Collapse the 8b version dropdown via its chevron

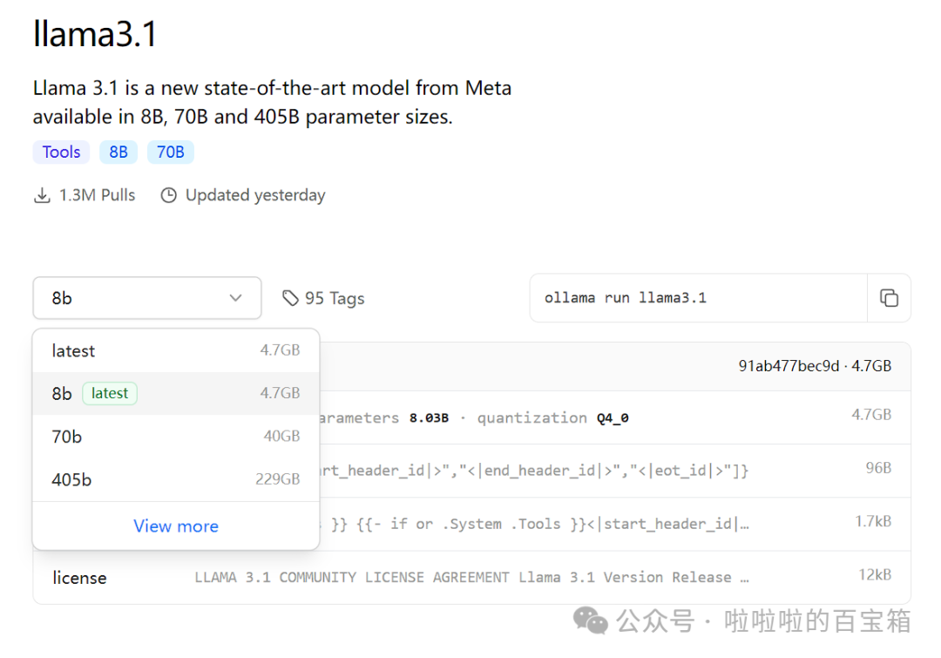(235, 298)
